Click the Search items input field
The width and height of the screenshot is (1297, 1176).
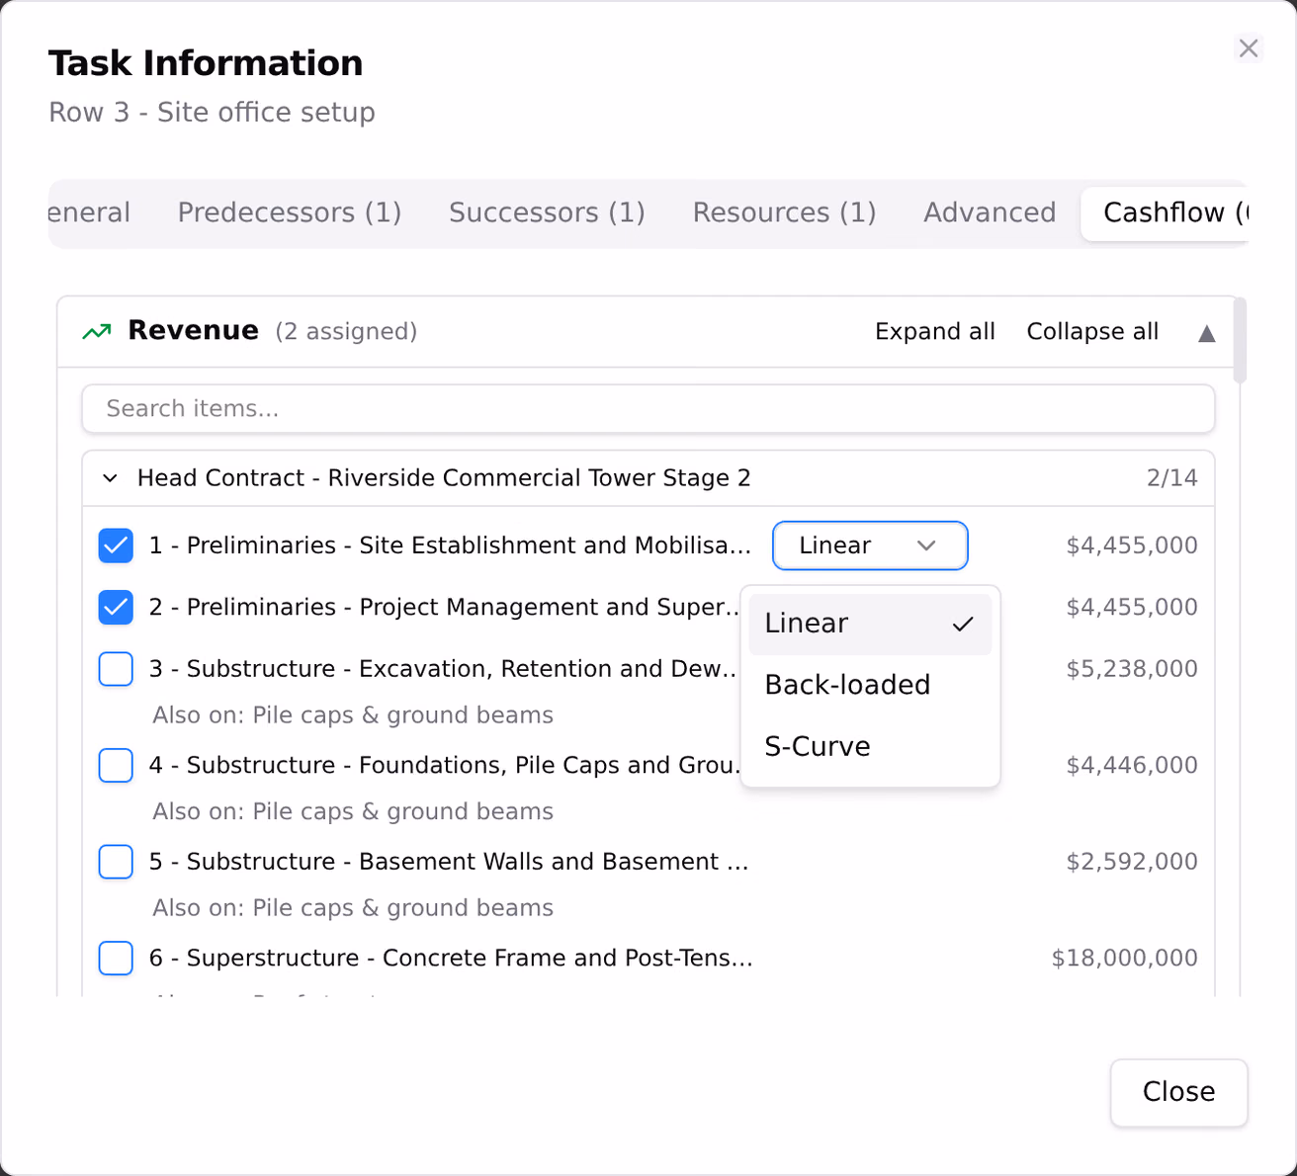[x=648, y=409]
